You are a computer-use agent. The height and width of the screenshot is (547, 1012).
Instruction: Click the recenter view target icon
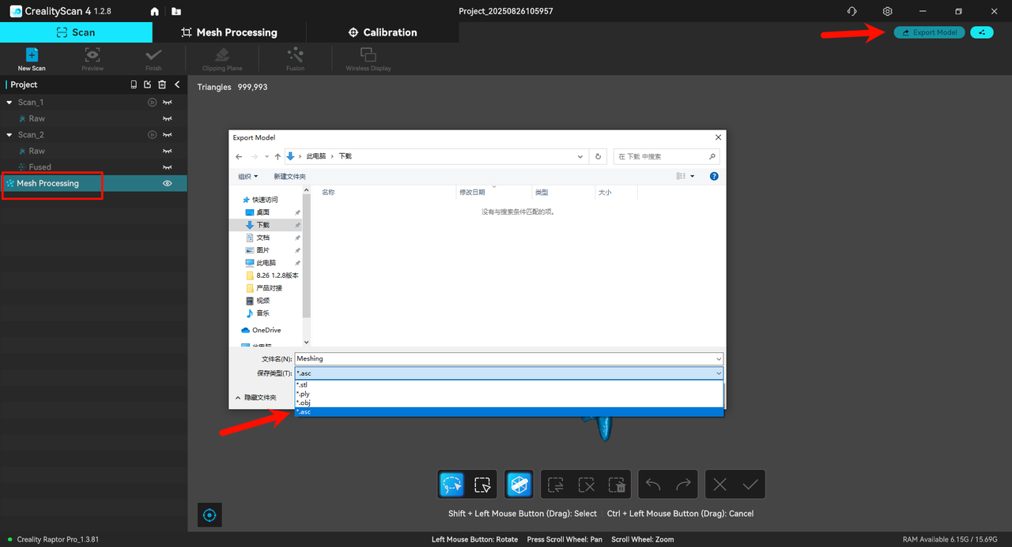[x=210, y=515]
